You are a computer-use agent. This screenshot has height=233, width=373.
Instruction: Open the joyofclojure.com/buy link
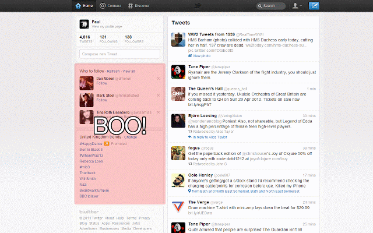269,159
